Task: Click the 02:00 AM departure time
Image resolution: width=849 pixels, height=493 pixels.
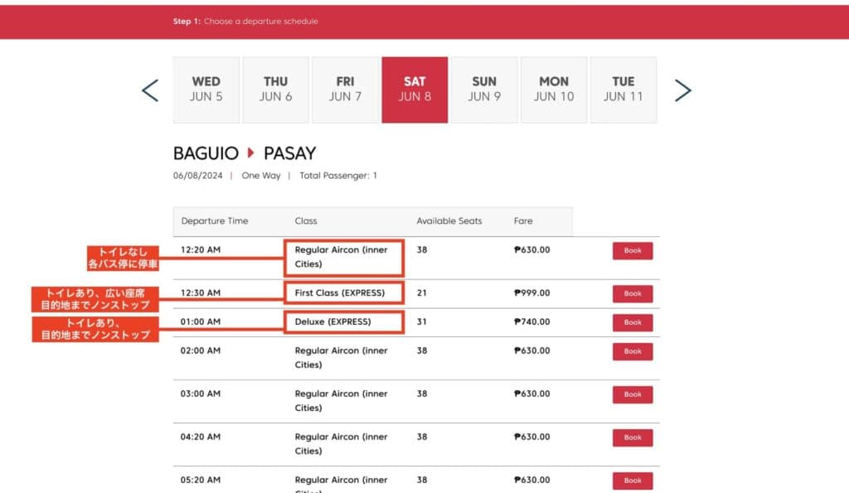Action: pyautogui.click(x=201, y=350)
